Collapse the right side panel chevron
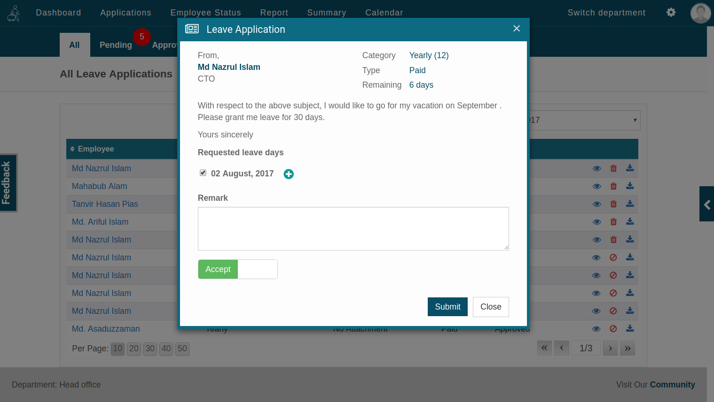Screen dimensions: 714x402 pos(706,204)
